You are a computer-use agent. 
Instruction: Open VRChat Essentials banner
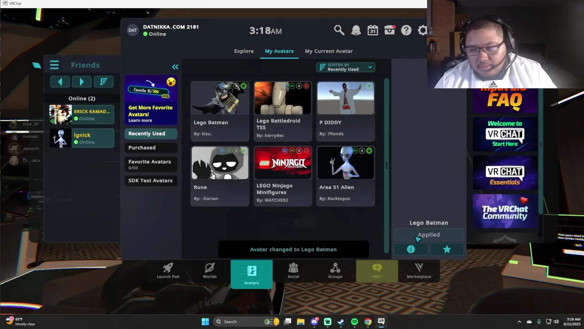coord(505,173)
